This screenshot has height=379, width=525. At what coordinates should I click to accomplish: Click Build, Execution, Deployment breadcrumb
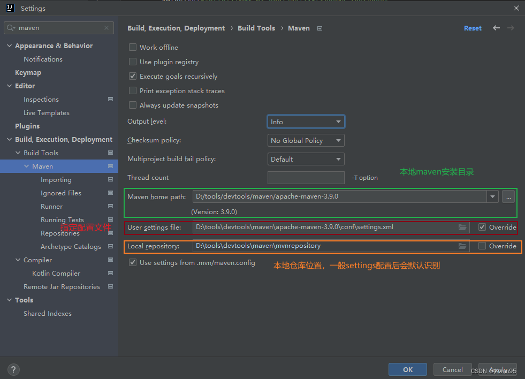click(176, 28)
